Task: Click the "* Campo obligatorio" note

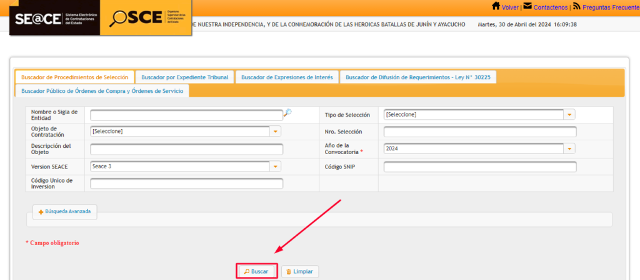Action: coord(52,243)
